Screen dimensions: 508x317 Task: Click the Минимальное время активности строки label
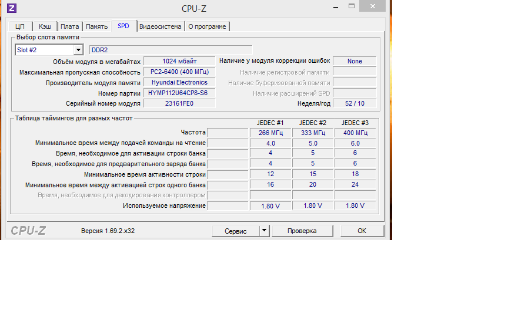tap(145, 175)
